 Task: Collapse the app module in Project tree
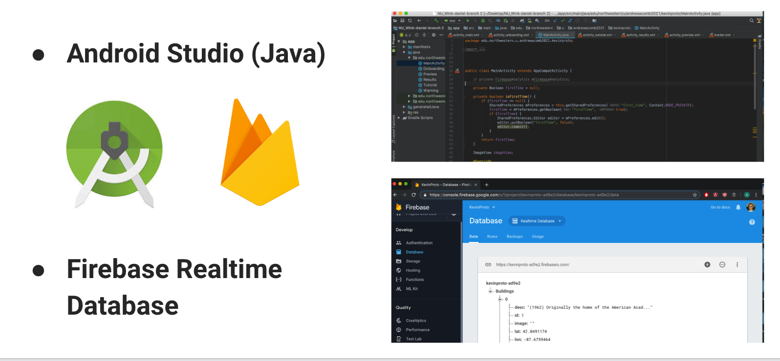pyautogui.click(x=399, y=41)
